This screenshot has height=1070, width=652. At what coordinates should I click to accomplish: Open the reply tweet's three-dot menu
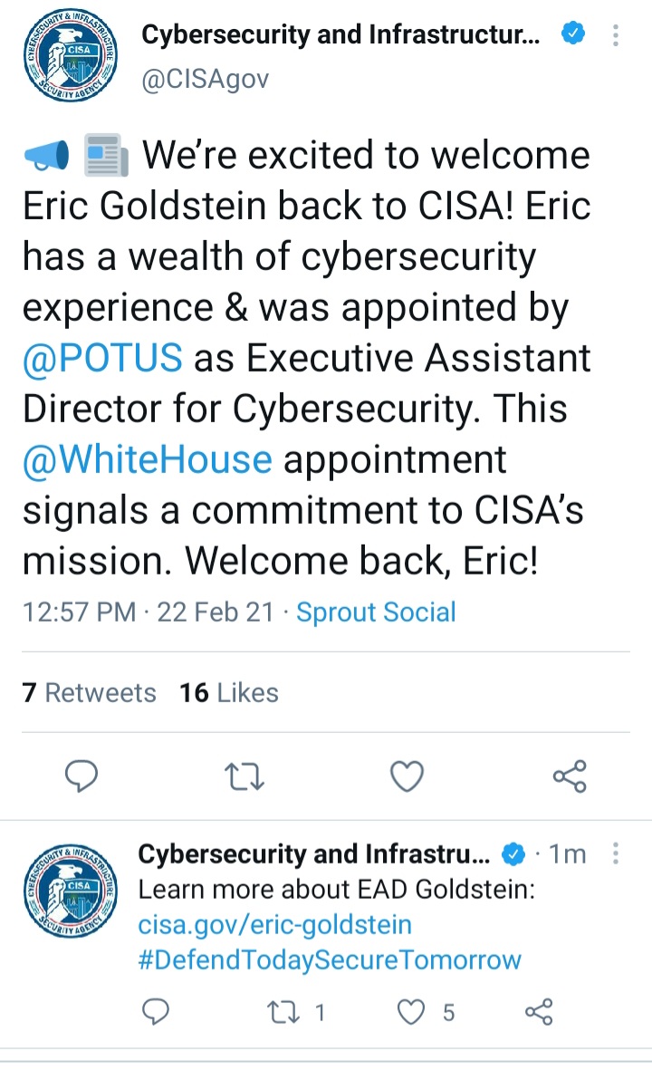615,853
